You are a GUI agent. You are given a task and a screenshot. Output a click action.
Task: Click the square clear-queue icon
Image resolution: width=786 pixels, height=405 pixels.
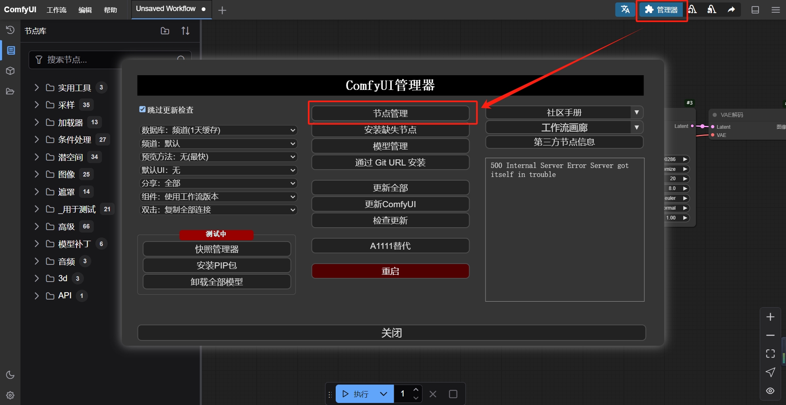pos(453,394)
